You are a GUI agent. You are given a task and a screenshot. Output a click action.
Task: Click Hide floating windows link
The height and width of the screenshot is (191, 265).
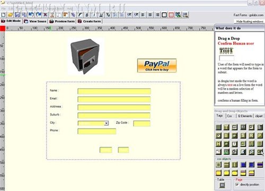coord(250,21)
